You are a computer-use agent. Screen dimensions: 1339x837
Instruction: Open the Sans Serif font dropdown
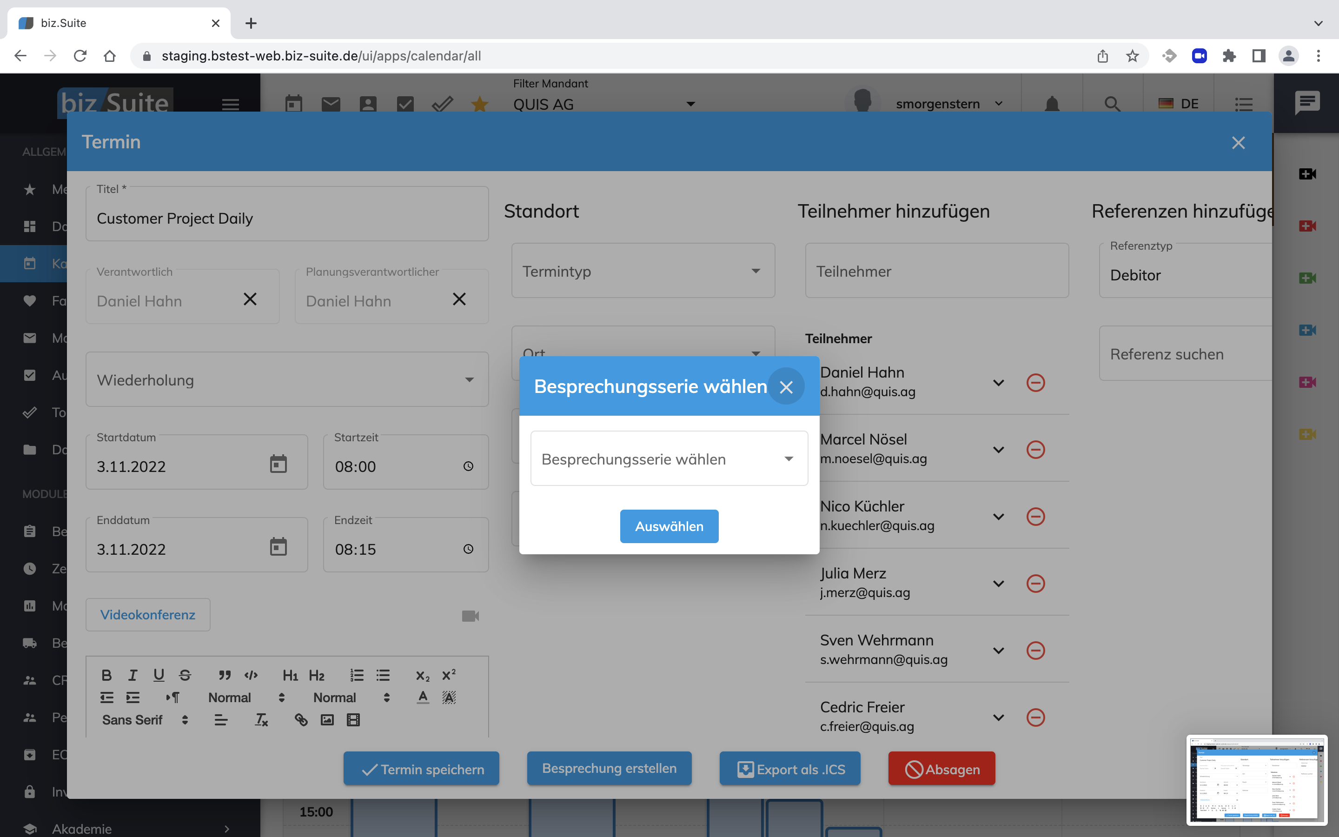(145, 720)
